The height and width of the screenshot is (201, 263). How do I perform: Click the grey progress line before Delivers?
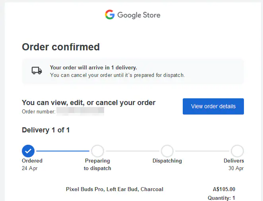click(202, 151)
